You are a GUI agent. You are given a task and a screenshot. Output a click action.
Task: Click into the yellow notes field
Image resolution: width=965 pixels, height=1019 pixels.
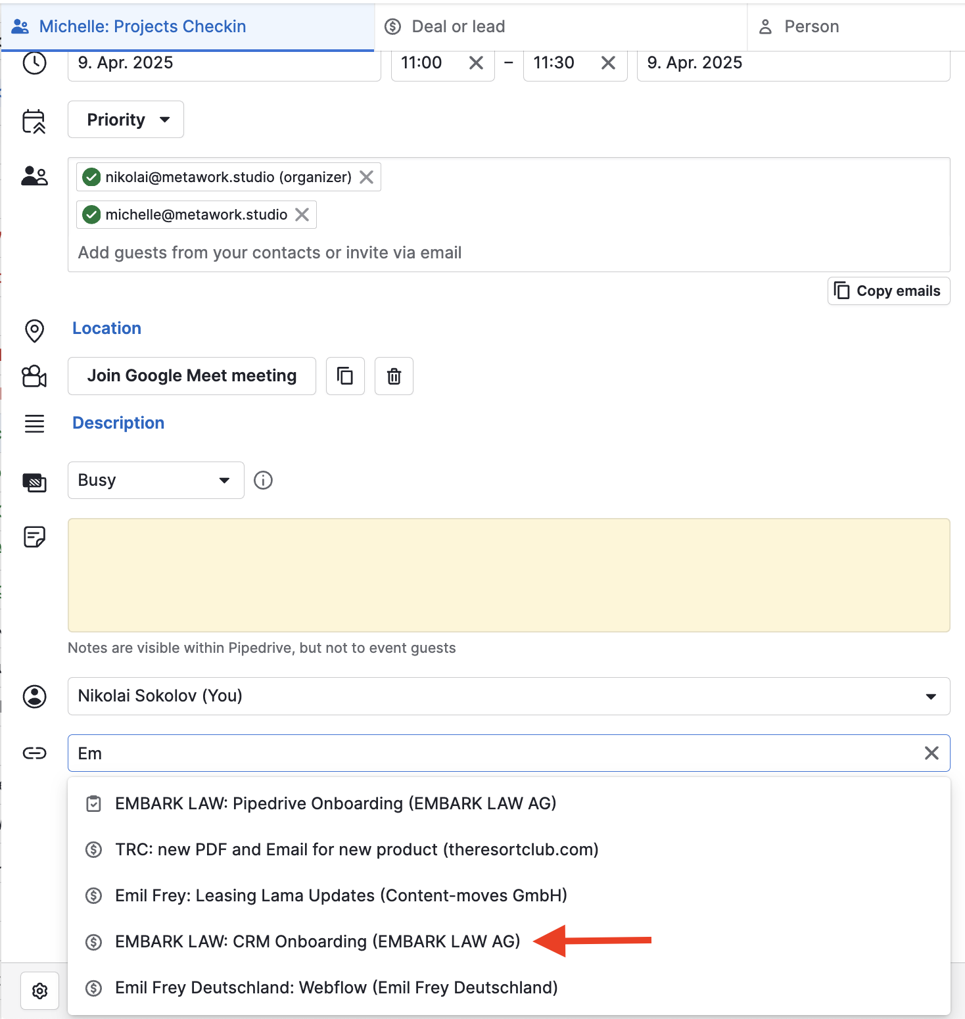508,575
